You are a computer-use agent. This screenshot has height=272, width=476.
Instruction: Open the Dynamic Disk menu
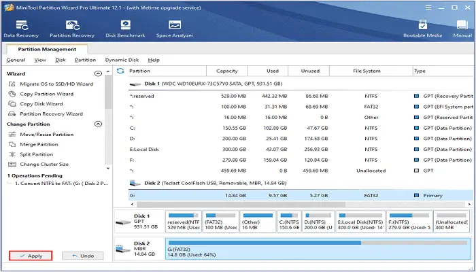coord(122,60)
